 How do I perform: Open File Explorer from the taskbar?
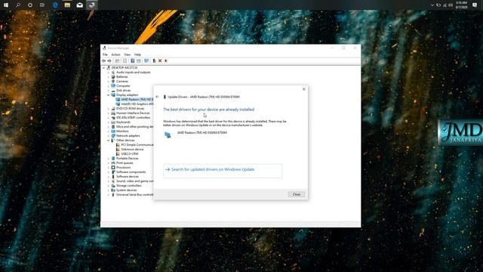[x=67, y=5]
